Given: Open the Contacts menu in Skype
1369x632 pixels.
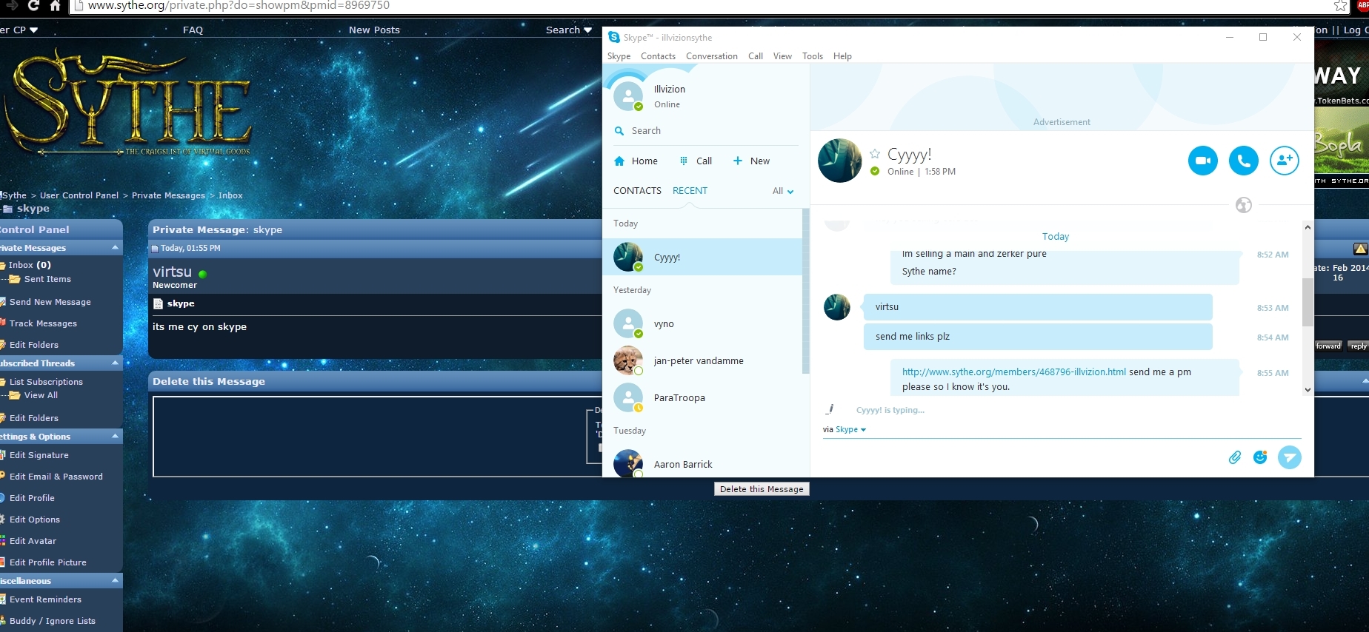Looking at the screenshot, I should click(x=658, y=56).
